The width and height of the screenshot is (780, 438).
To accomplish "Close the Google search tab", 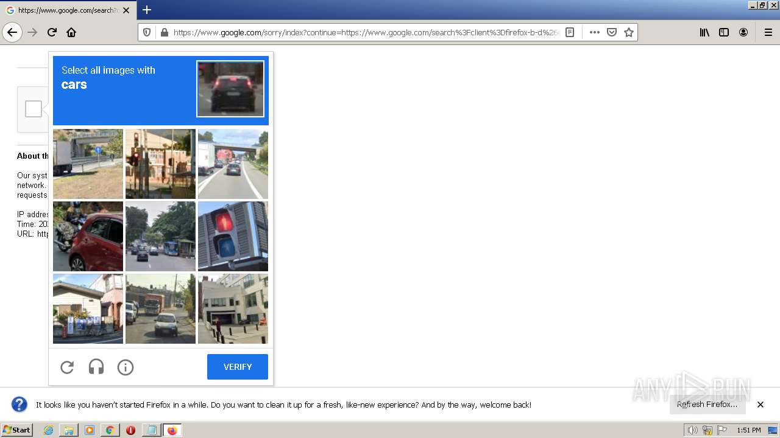I will (x=126, y=10).
